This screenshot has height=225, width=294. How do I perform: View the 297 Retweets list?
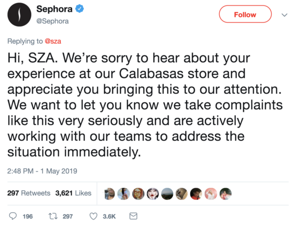[29, 193]
